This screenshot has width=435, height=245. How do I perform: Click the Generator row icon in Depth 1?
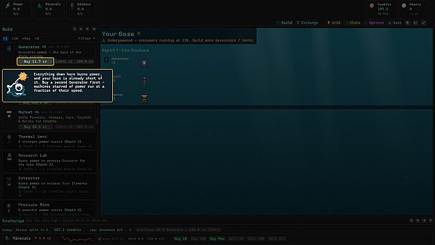point(106,60)
